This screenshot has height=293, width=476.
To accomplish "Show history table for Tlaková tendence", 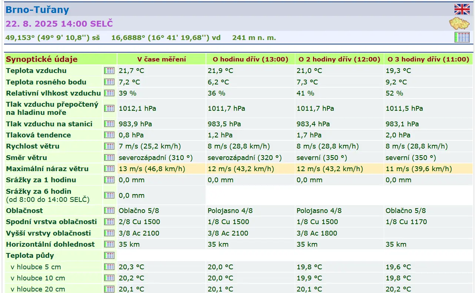I will click(x=109, y=135).
